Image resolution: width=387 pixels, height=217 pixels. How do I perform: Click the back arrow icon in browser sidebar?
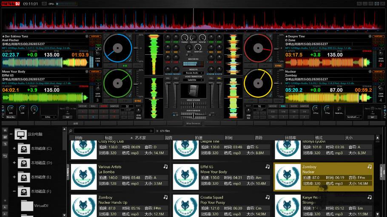pos(5,156)
